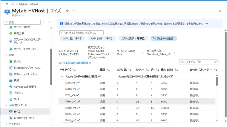Click the info banner arrow link
This screenshot has width=227, height=127.
pyautogui.click(x=207, y=24)
